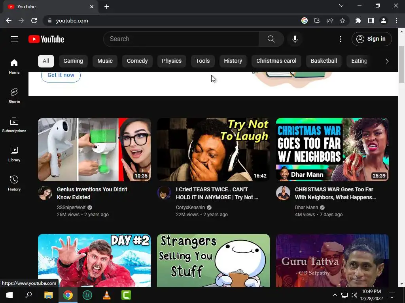Viewport: 405px width, 303px height.
Task: Go to Home in the sidebar
Action: coord(14,66)
